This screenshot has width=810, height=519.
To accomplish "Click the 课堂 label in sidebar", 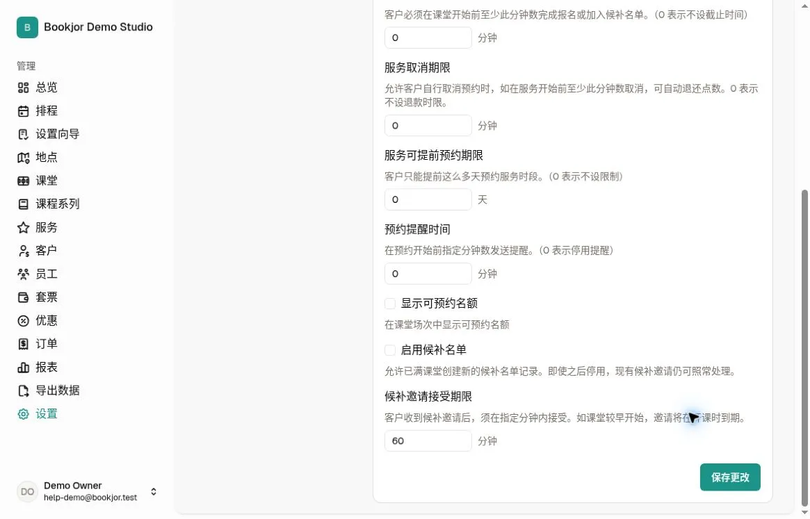I will click(x=47, y=181).
